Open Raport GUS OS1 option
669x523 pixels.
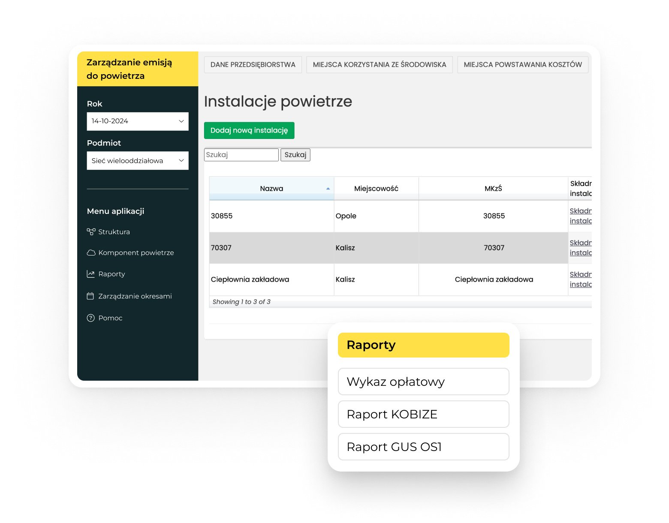click(x=423, y=447)
